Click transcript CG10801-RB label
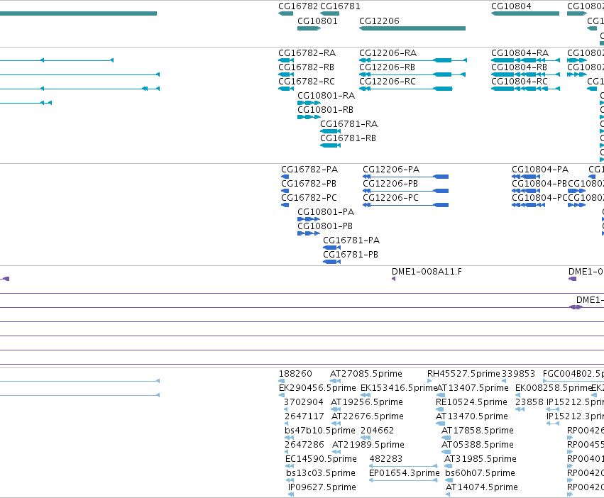 325,110
